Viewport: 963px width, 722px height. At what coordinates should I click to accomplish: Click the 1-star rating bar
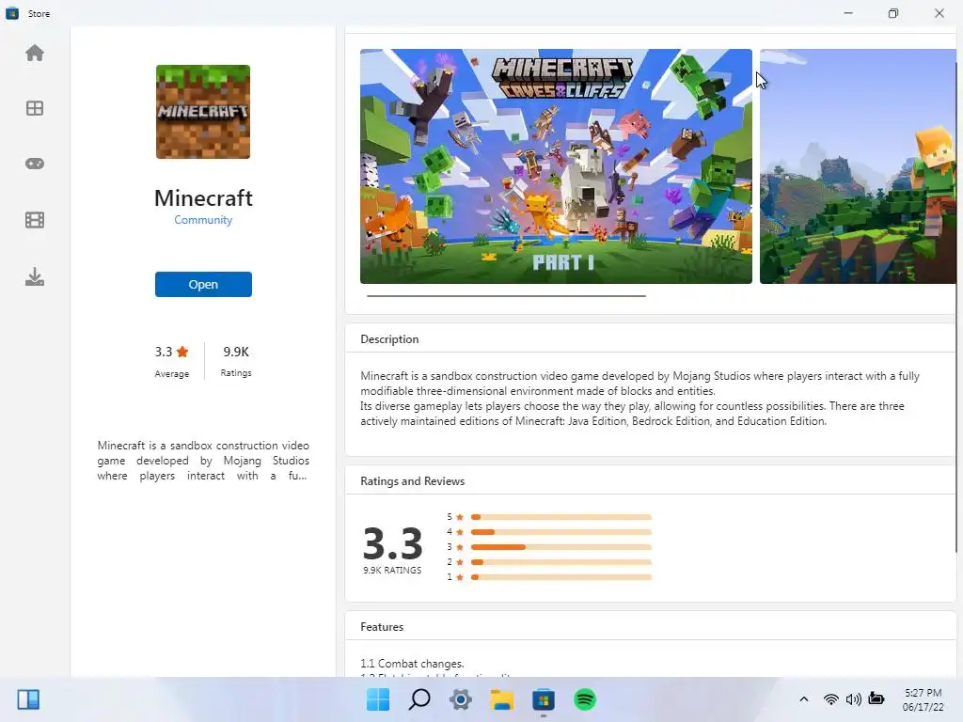[x=560, y=577]
